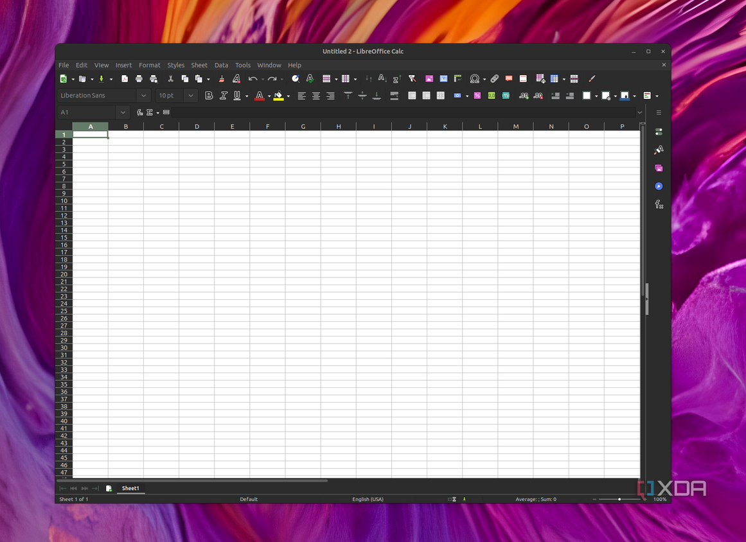746x542 pixels.
Task: Toggle Freeze Rows and Columns
Action: coord(555,79)
